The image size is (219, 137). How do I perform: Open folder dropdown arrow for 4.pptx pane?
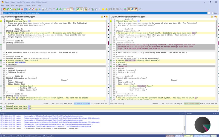point(214,17)
